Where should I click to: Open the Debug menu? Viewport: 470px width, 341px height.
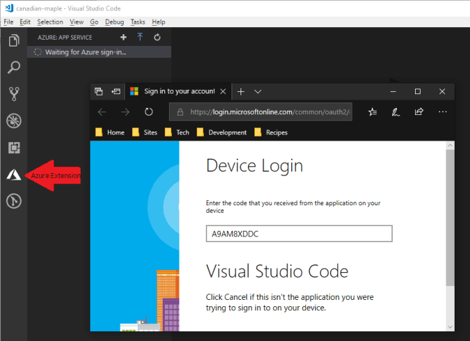115,22
